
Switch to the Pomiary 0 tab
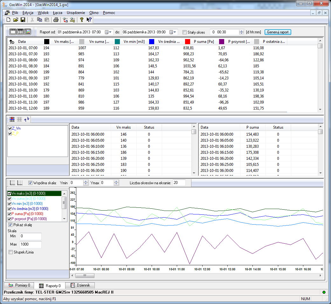pyautogui.click(x=19, y=286)
